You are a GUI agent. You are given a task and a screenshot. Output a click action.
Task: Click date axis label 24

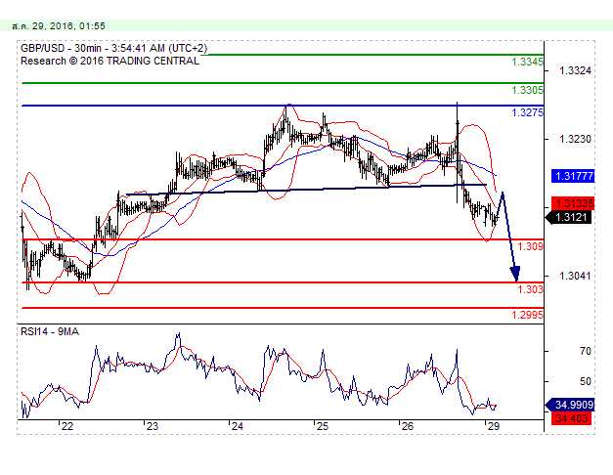238,426
